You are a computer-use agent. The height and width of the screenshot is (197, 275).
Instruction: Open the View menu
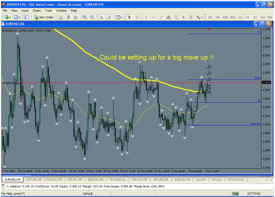(14, 11)
